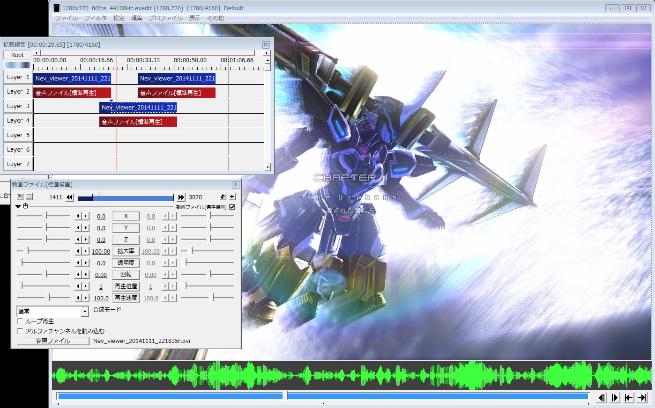The width and height of the screenshot is (655, 408).
Task: Increase 透明度 left value with arrow
Action: point(85,263)
